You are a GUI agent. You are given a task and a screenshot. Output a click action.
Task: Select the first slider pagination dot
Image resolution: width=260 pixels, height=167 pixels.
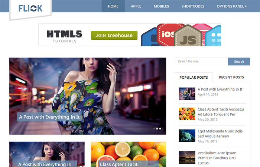154,128
